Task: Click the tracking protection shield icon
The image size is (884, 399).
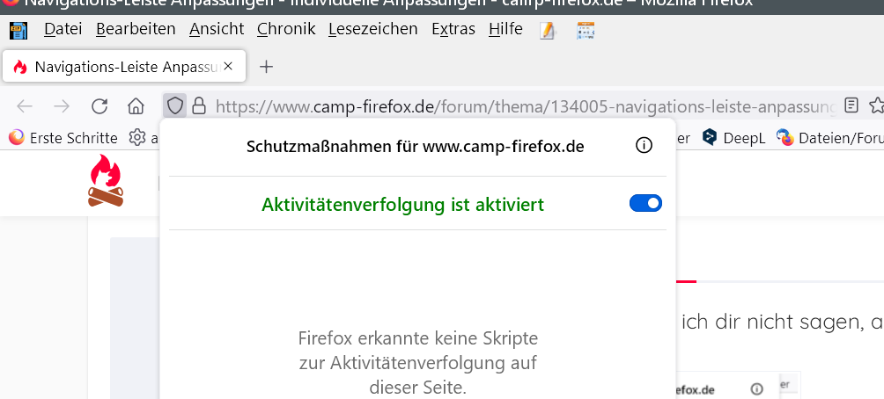Action: pos(175,106)
